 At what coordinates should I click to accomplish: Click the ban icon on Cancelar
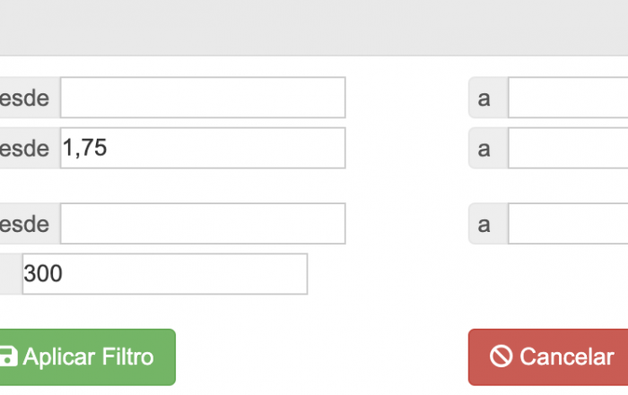click(502, 357)
